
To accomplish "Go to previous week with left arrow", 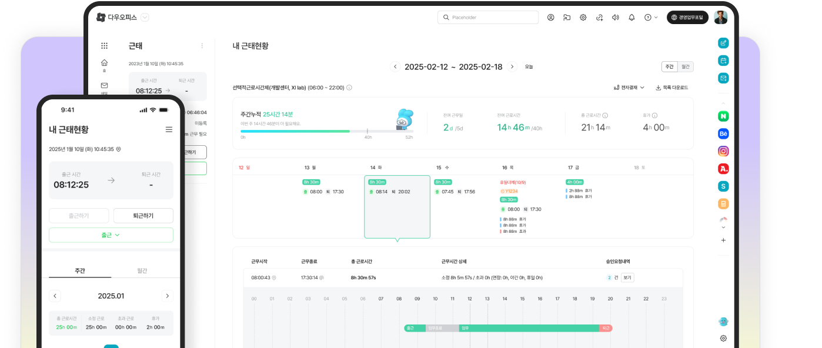I will point(396,67).
